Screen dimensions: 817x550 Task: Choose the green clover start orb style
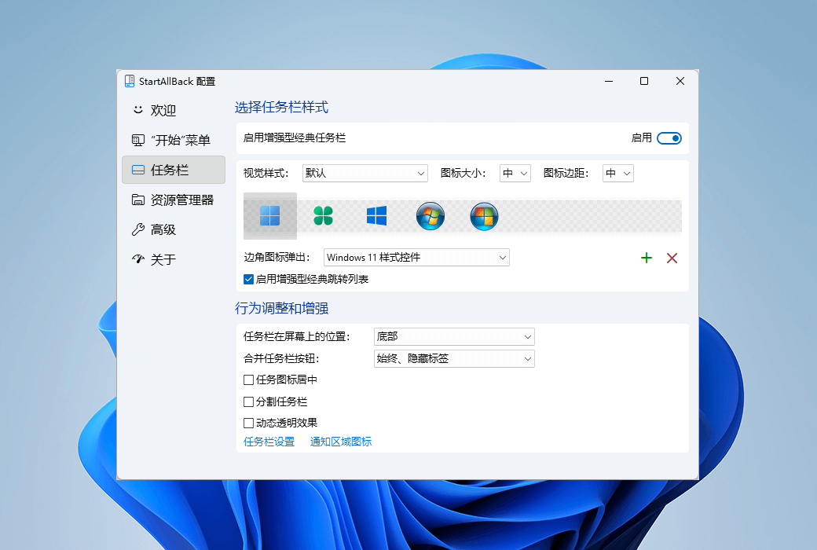[x=323, y=215]
